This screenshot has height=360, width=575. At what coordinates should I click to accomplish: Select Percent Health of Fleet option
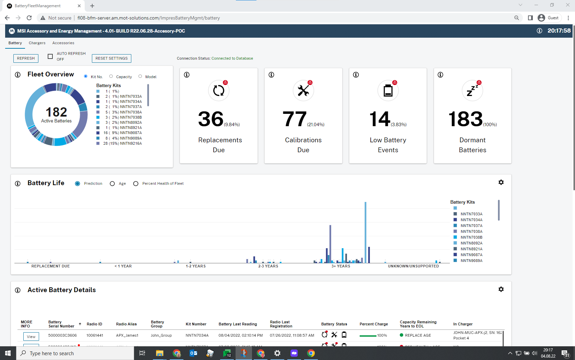(x=136, y=184)
